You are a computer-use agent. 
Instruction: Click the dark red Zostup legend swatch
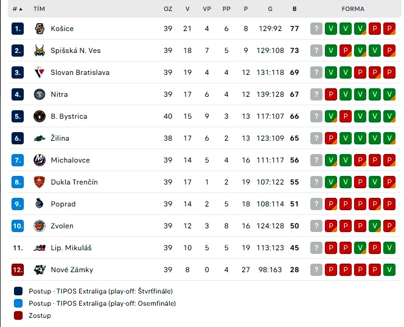point(18,315)
